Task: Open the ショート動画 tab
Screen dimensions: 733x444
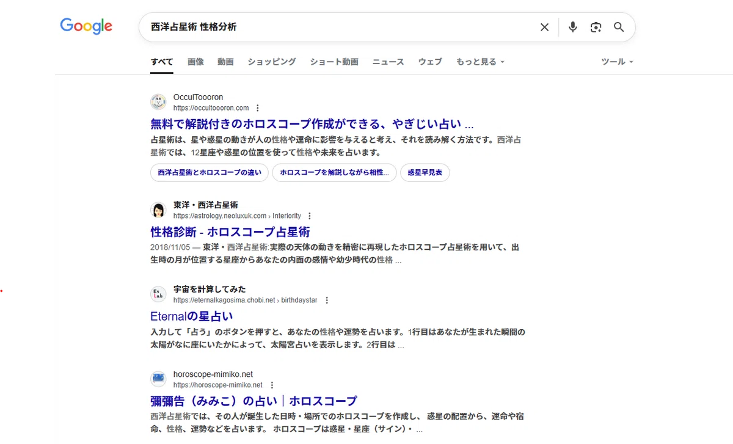Action: 334,62
